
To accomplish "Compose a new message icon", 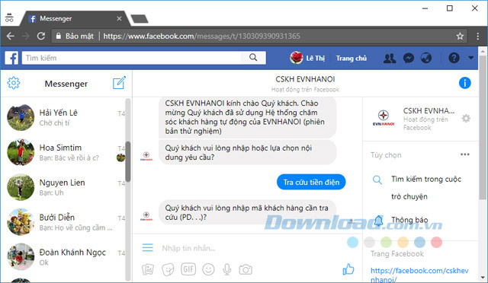I will [x=119, y=83].
